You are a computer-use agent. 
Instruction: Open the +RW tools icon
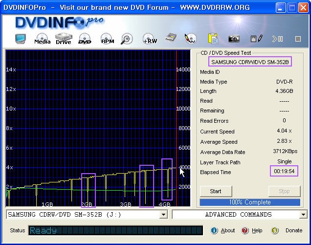(150, 39)
